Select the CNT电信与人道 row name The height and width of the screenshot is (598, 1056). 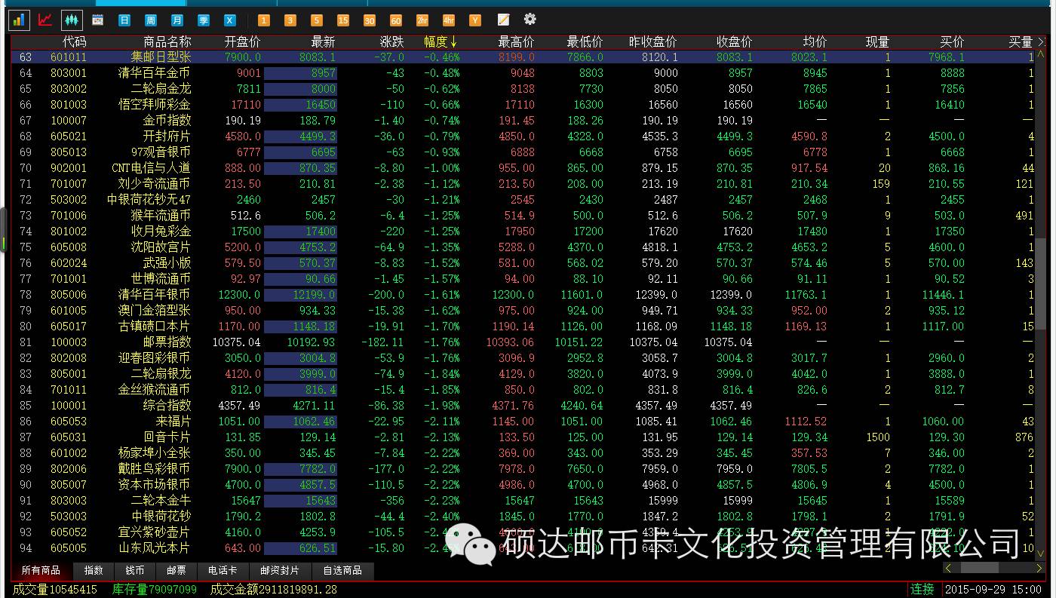click(x=151, y=168)
